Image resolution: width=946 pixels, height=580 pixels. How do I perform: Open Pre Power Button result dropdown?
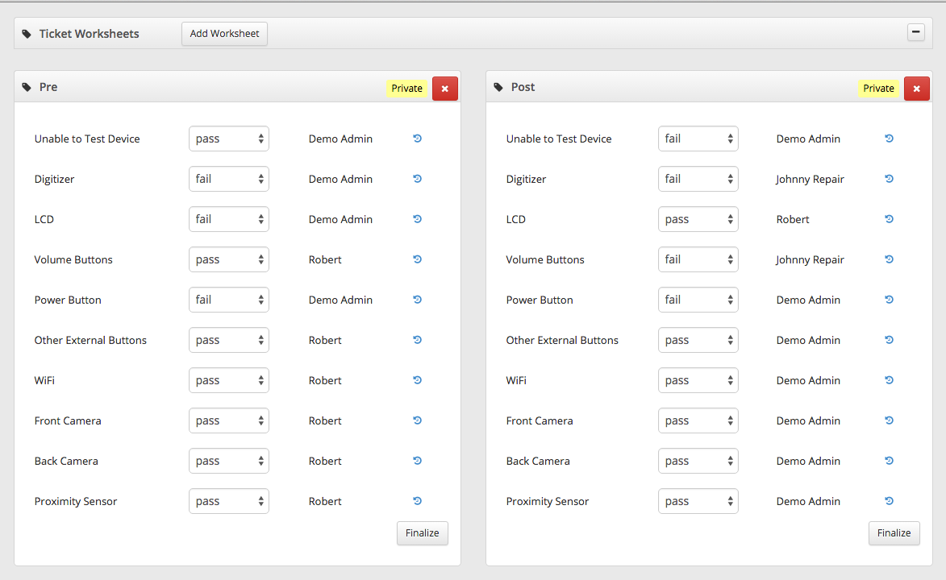pyautogui.click(x=229, y=300)
